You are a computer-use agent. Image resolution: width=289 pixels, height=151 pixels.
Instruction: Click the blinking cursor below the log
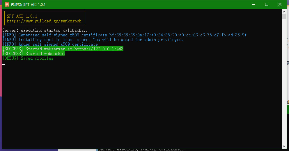coord(3,64)
